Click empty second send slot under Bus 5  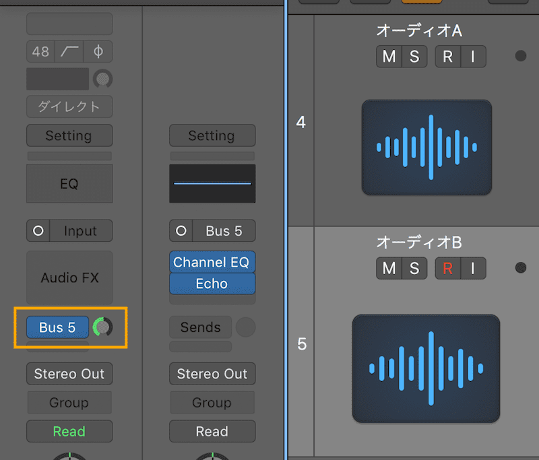[x=57, y=347]
